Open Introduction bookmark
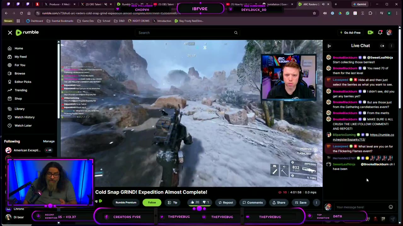The height and width of the screenshot is (226, 403). (162, 21)
